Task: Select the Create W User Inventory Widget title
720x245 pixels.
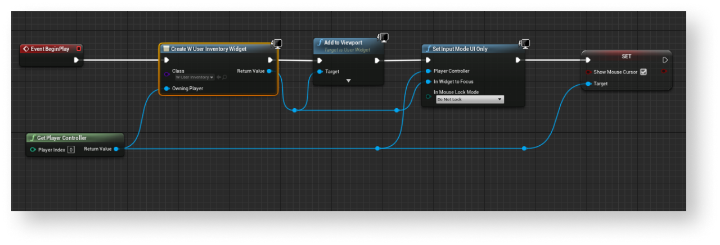Action: click(208, 49)
